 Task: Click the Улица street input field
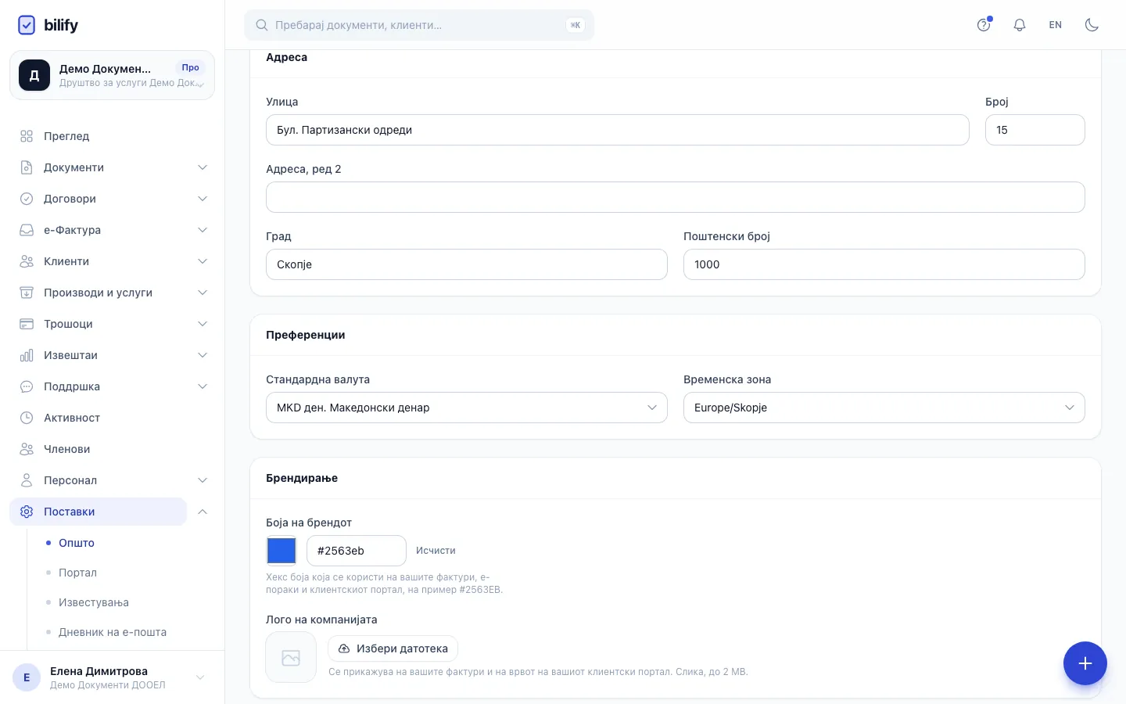pos(618,130)
